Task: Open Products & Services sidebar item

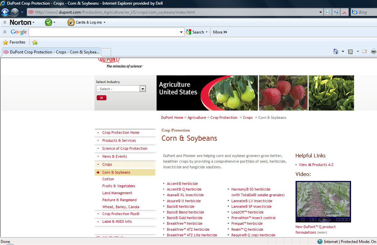Action: click(x=119, y=140)
